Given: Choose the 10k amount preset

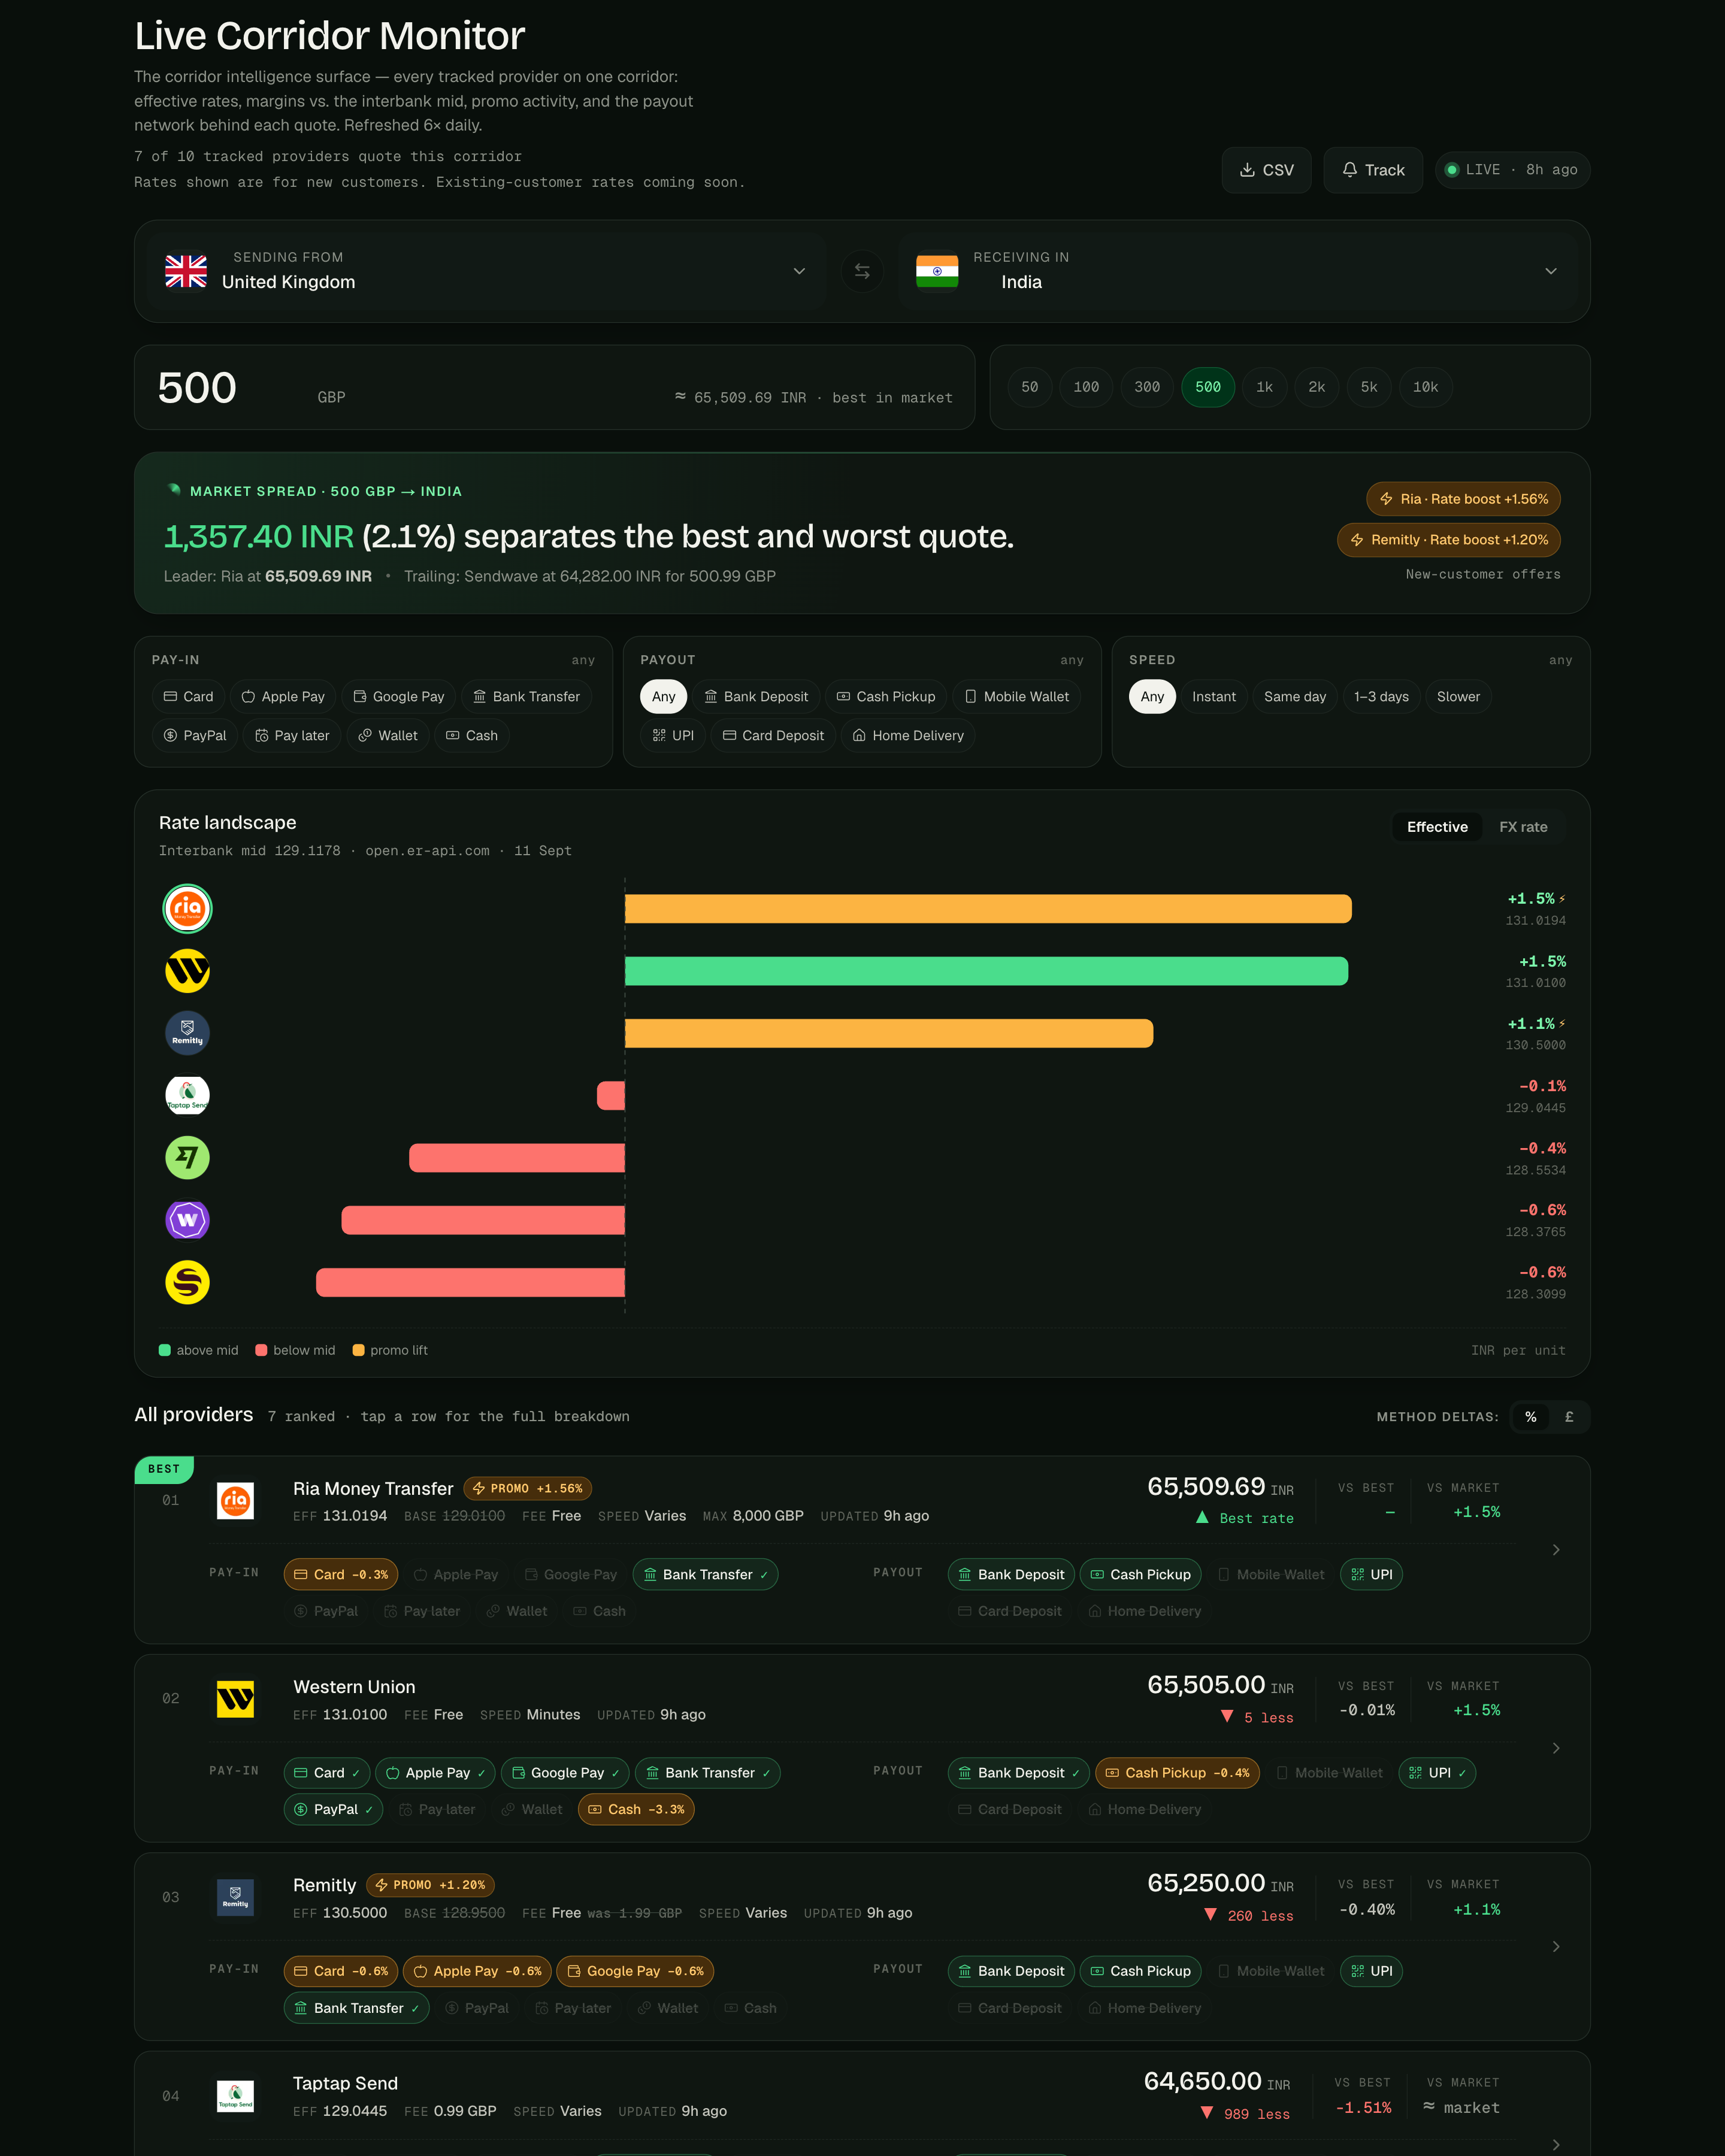Looking at the screenshot, I should pos(1425,387).
